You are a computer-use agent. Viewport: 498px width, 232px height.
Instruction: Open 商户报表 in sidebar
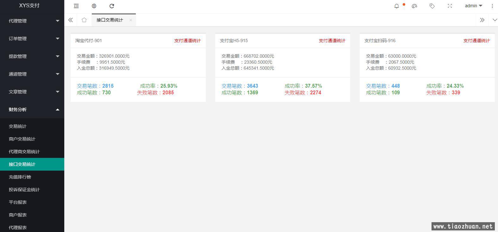[x=32, y=215]
